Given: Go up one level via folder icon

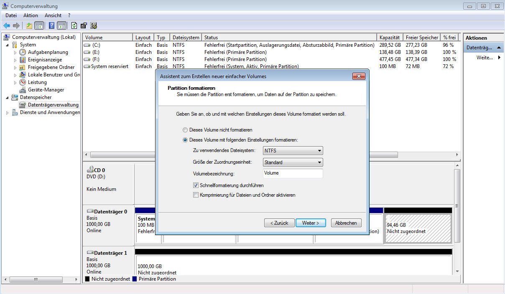Looking at the screenshot, I should [x=29, y=25].
